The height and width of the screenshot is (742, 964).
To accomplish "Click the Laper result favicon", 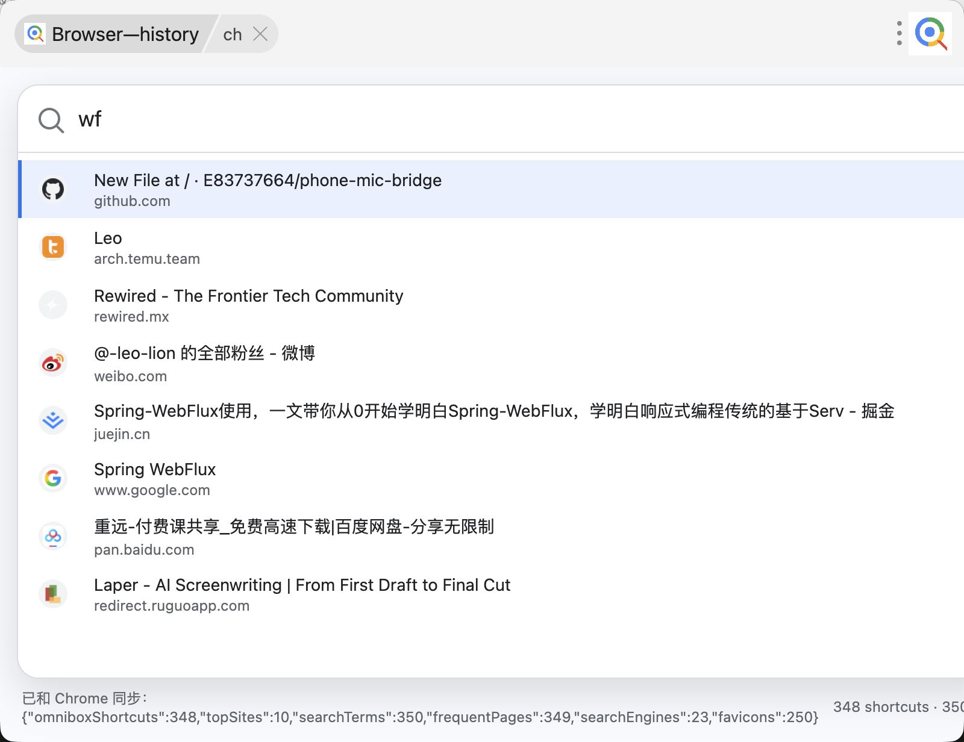I will pos(53,594).
